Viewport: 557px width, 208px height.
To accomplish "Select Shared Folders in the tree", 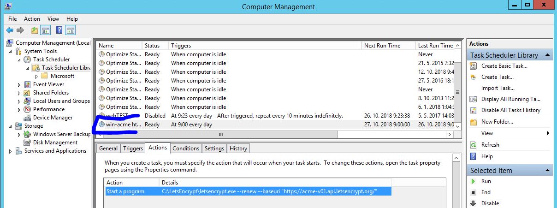I will pyautogui.click(x=51, y=93).
